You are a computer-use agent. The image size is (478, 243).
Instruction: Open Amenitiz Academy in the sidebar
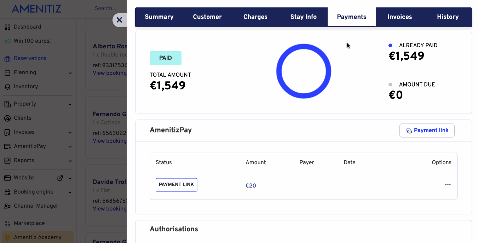click(x=38, y=237)
